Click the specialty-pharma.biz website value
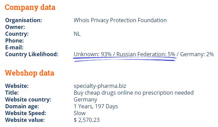This screenshot has height=127, width=218. pyautogui.click(x=100, y=86)
